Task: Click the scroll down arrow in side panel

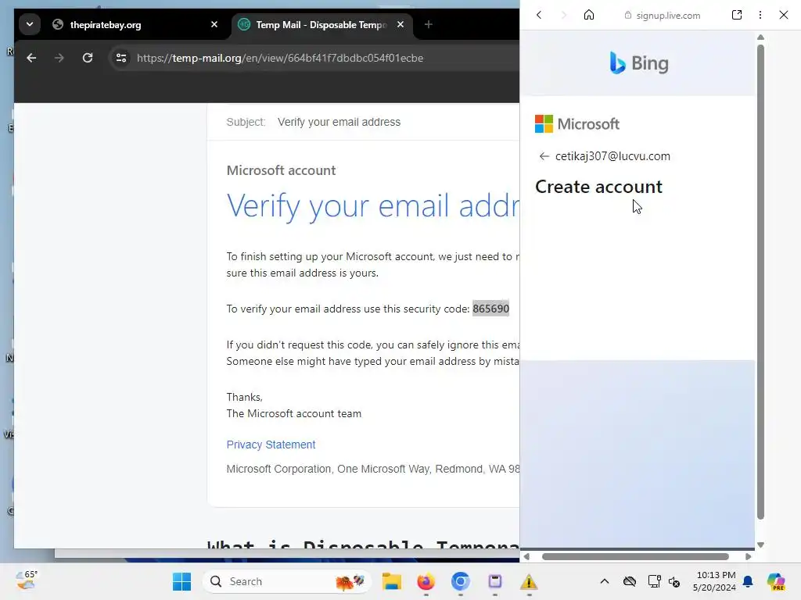Action: point(760,545)
